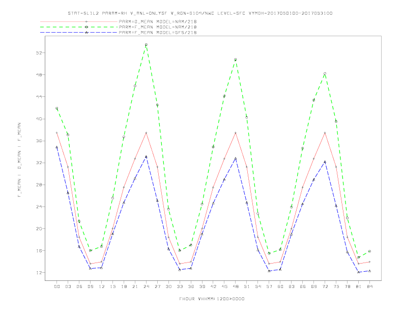This screenshot has width=403, height=312.
Task: Click y-axis tick value 52
Action: tap(39, 53)
